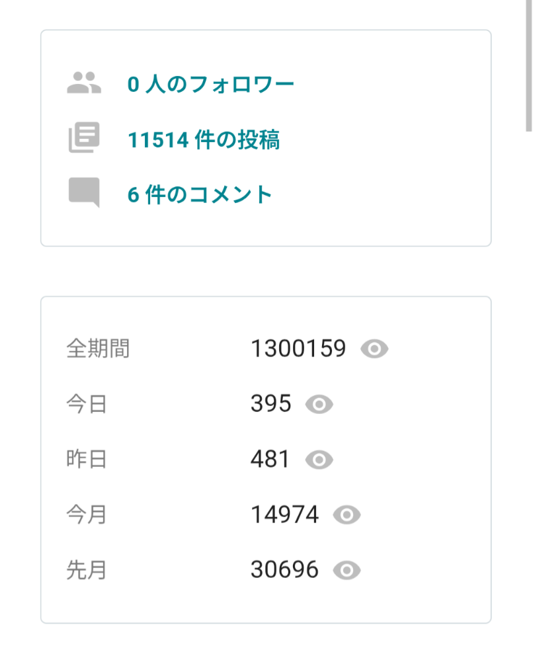Viewport: 533px width, 662px height.
Task: Click the posts document stack icon
Action: point(84,138)
